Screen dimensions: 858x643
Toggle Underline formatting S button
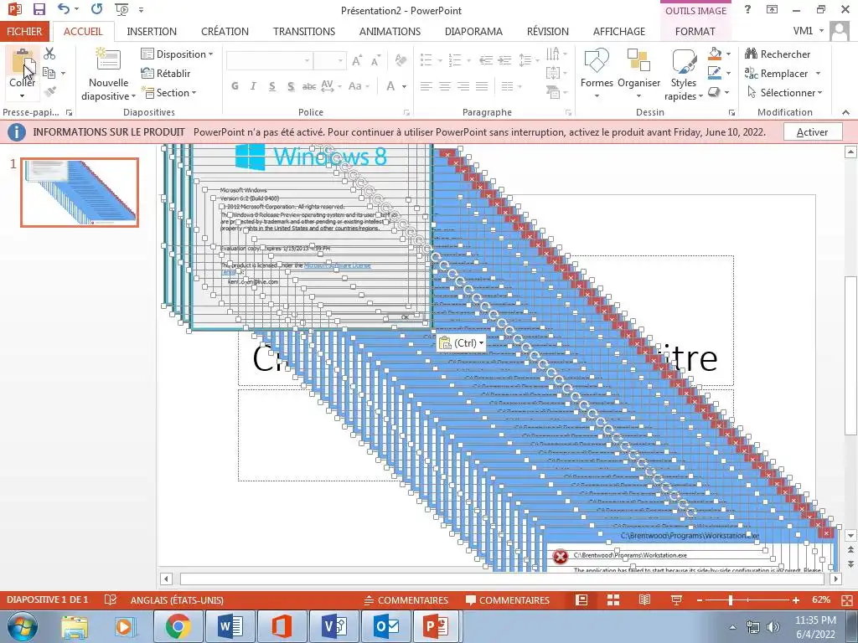pos(272,86)
